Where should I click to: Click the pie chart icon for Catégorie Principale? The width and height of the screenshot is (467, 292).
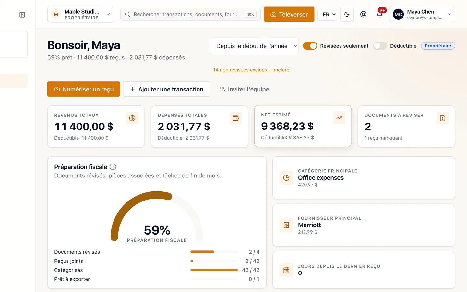[x=286, y=178]
